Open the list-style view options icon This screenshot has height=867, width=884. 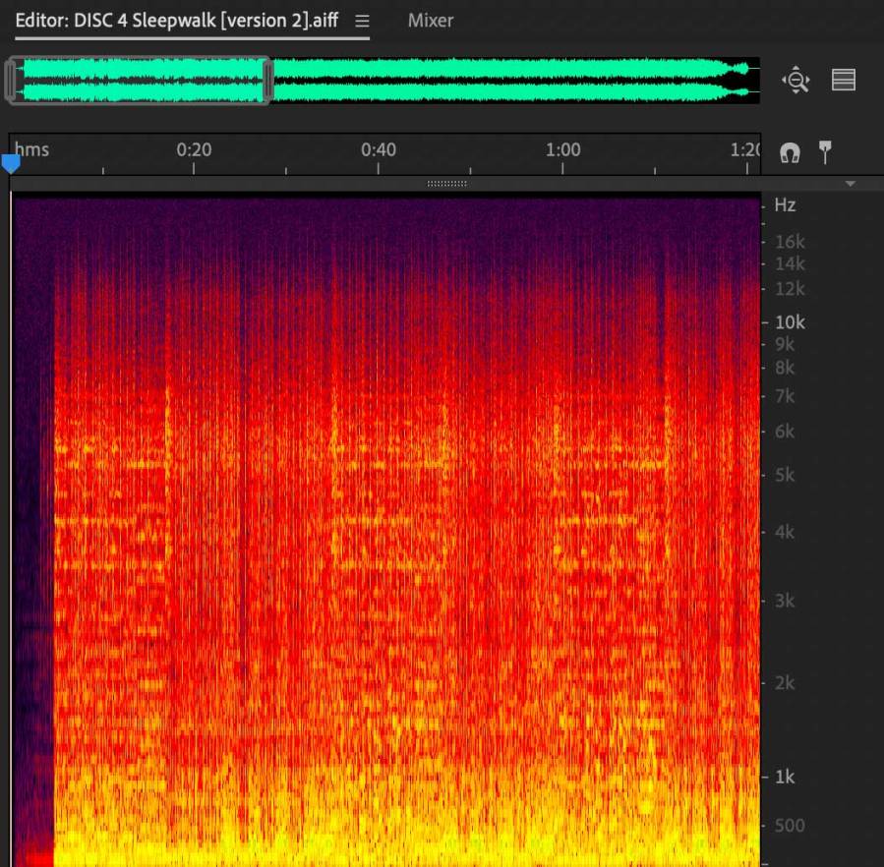click(844, 81)
